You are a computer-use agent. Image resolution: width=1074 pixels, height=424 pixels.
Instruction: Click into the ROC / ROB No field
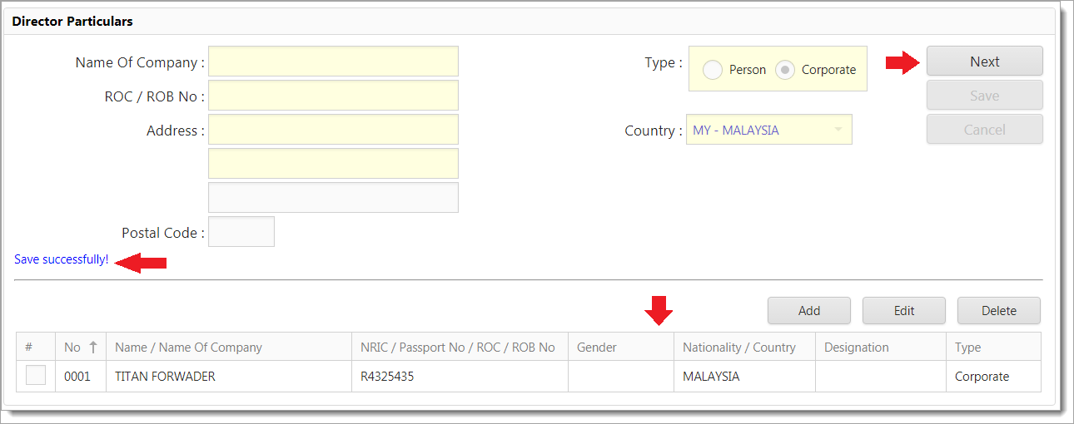pyautogui.click(x=333, y=96)
